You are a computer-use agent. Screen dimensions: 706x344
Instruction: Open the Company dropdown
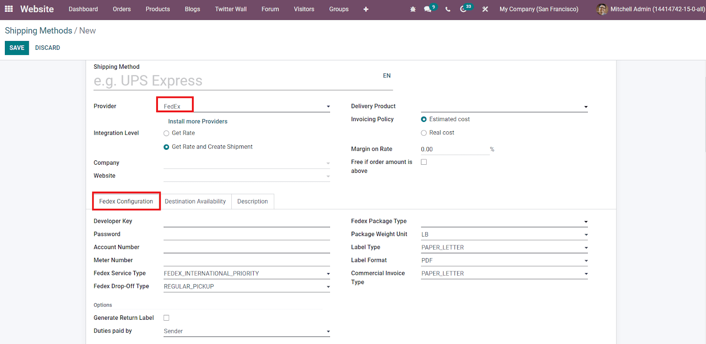247,163
